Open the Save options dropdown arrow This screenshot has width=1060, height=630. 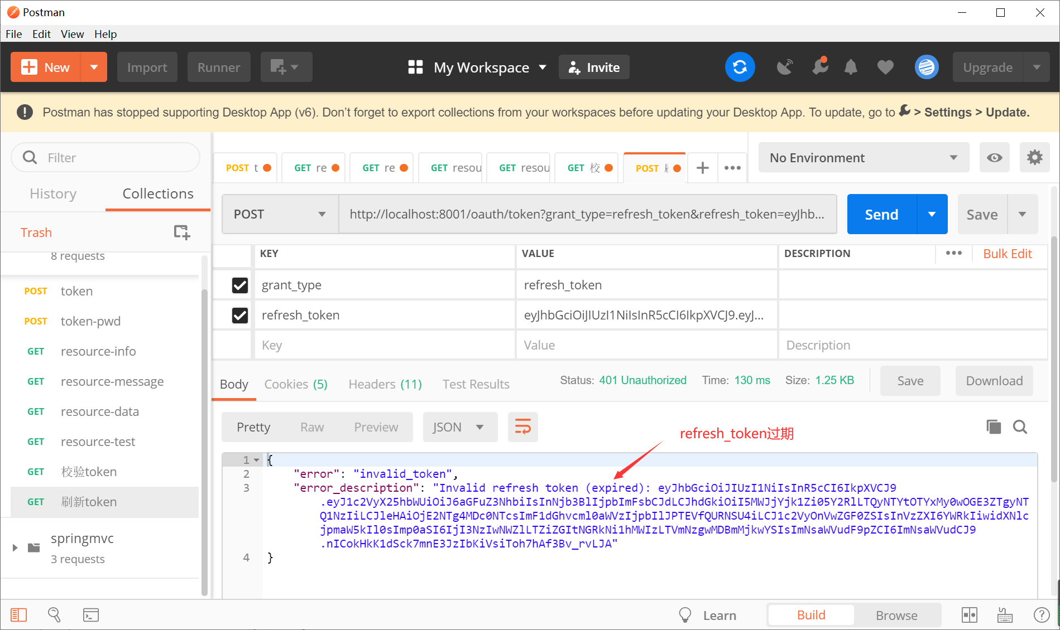[x=1023, y=214]
